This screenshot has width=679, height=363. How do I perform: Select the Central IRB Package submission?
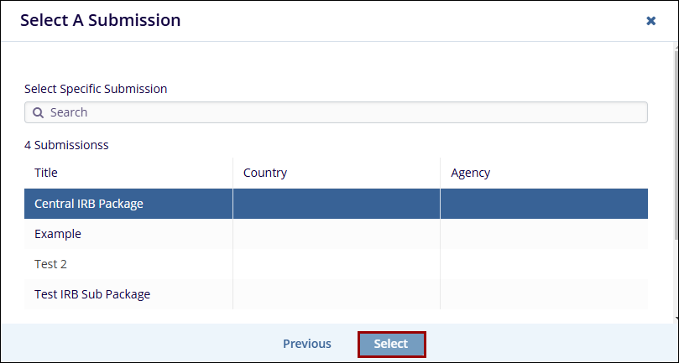89,204
